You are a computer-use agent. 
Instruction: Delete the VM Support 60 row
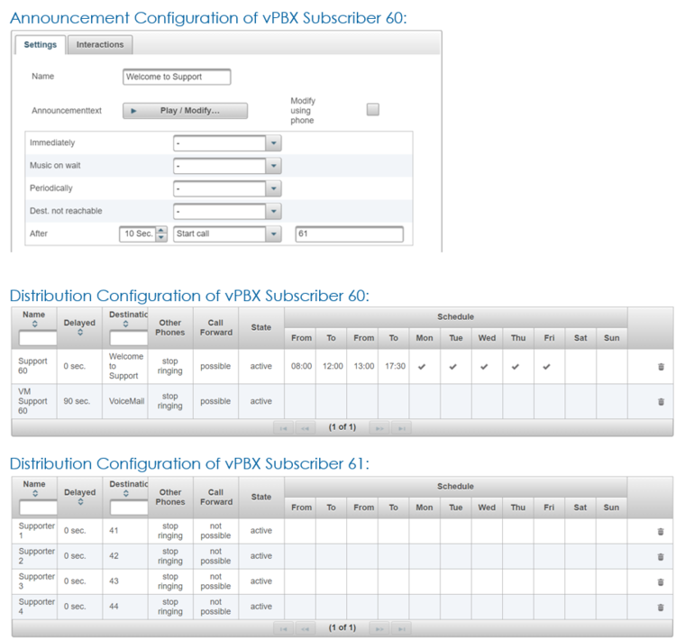pyautogui.click(x=661, y=401)
